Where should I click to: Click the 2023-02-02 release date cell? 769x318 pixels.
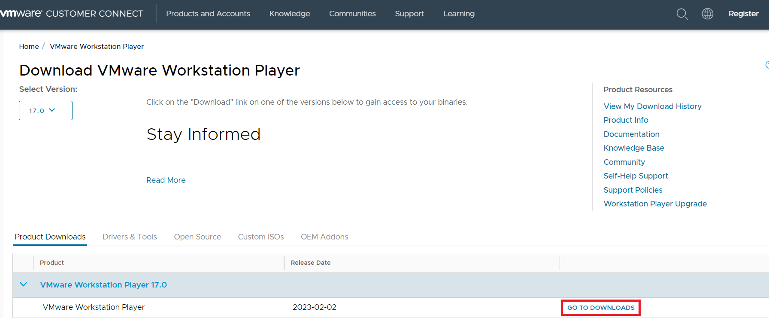tap(315, 307)
